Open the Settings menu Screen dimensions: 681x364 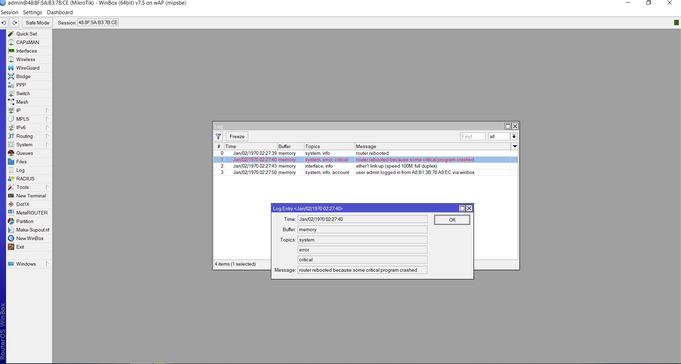(x=32, y=12)
